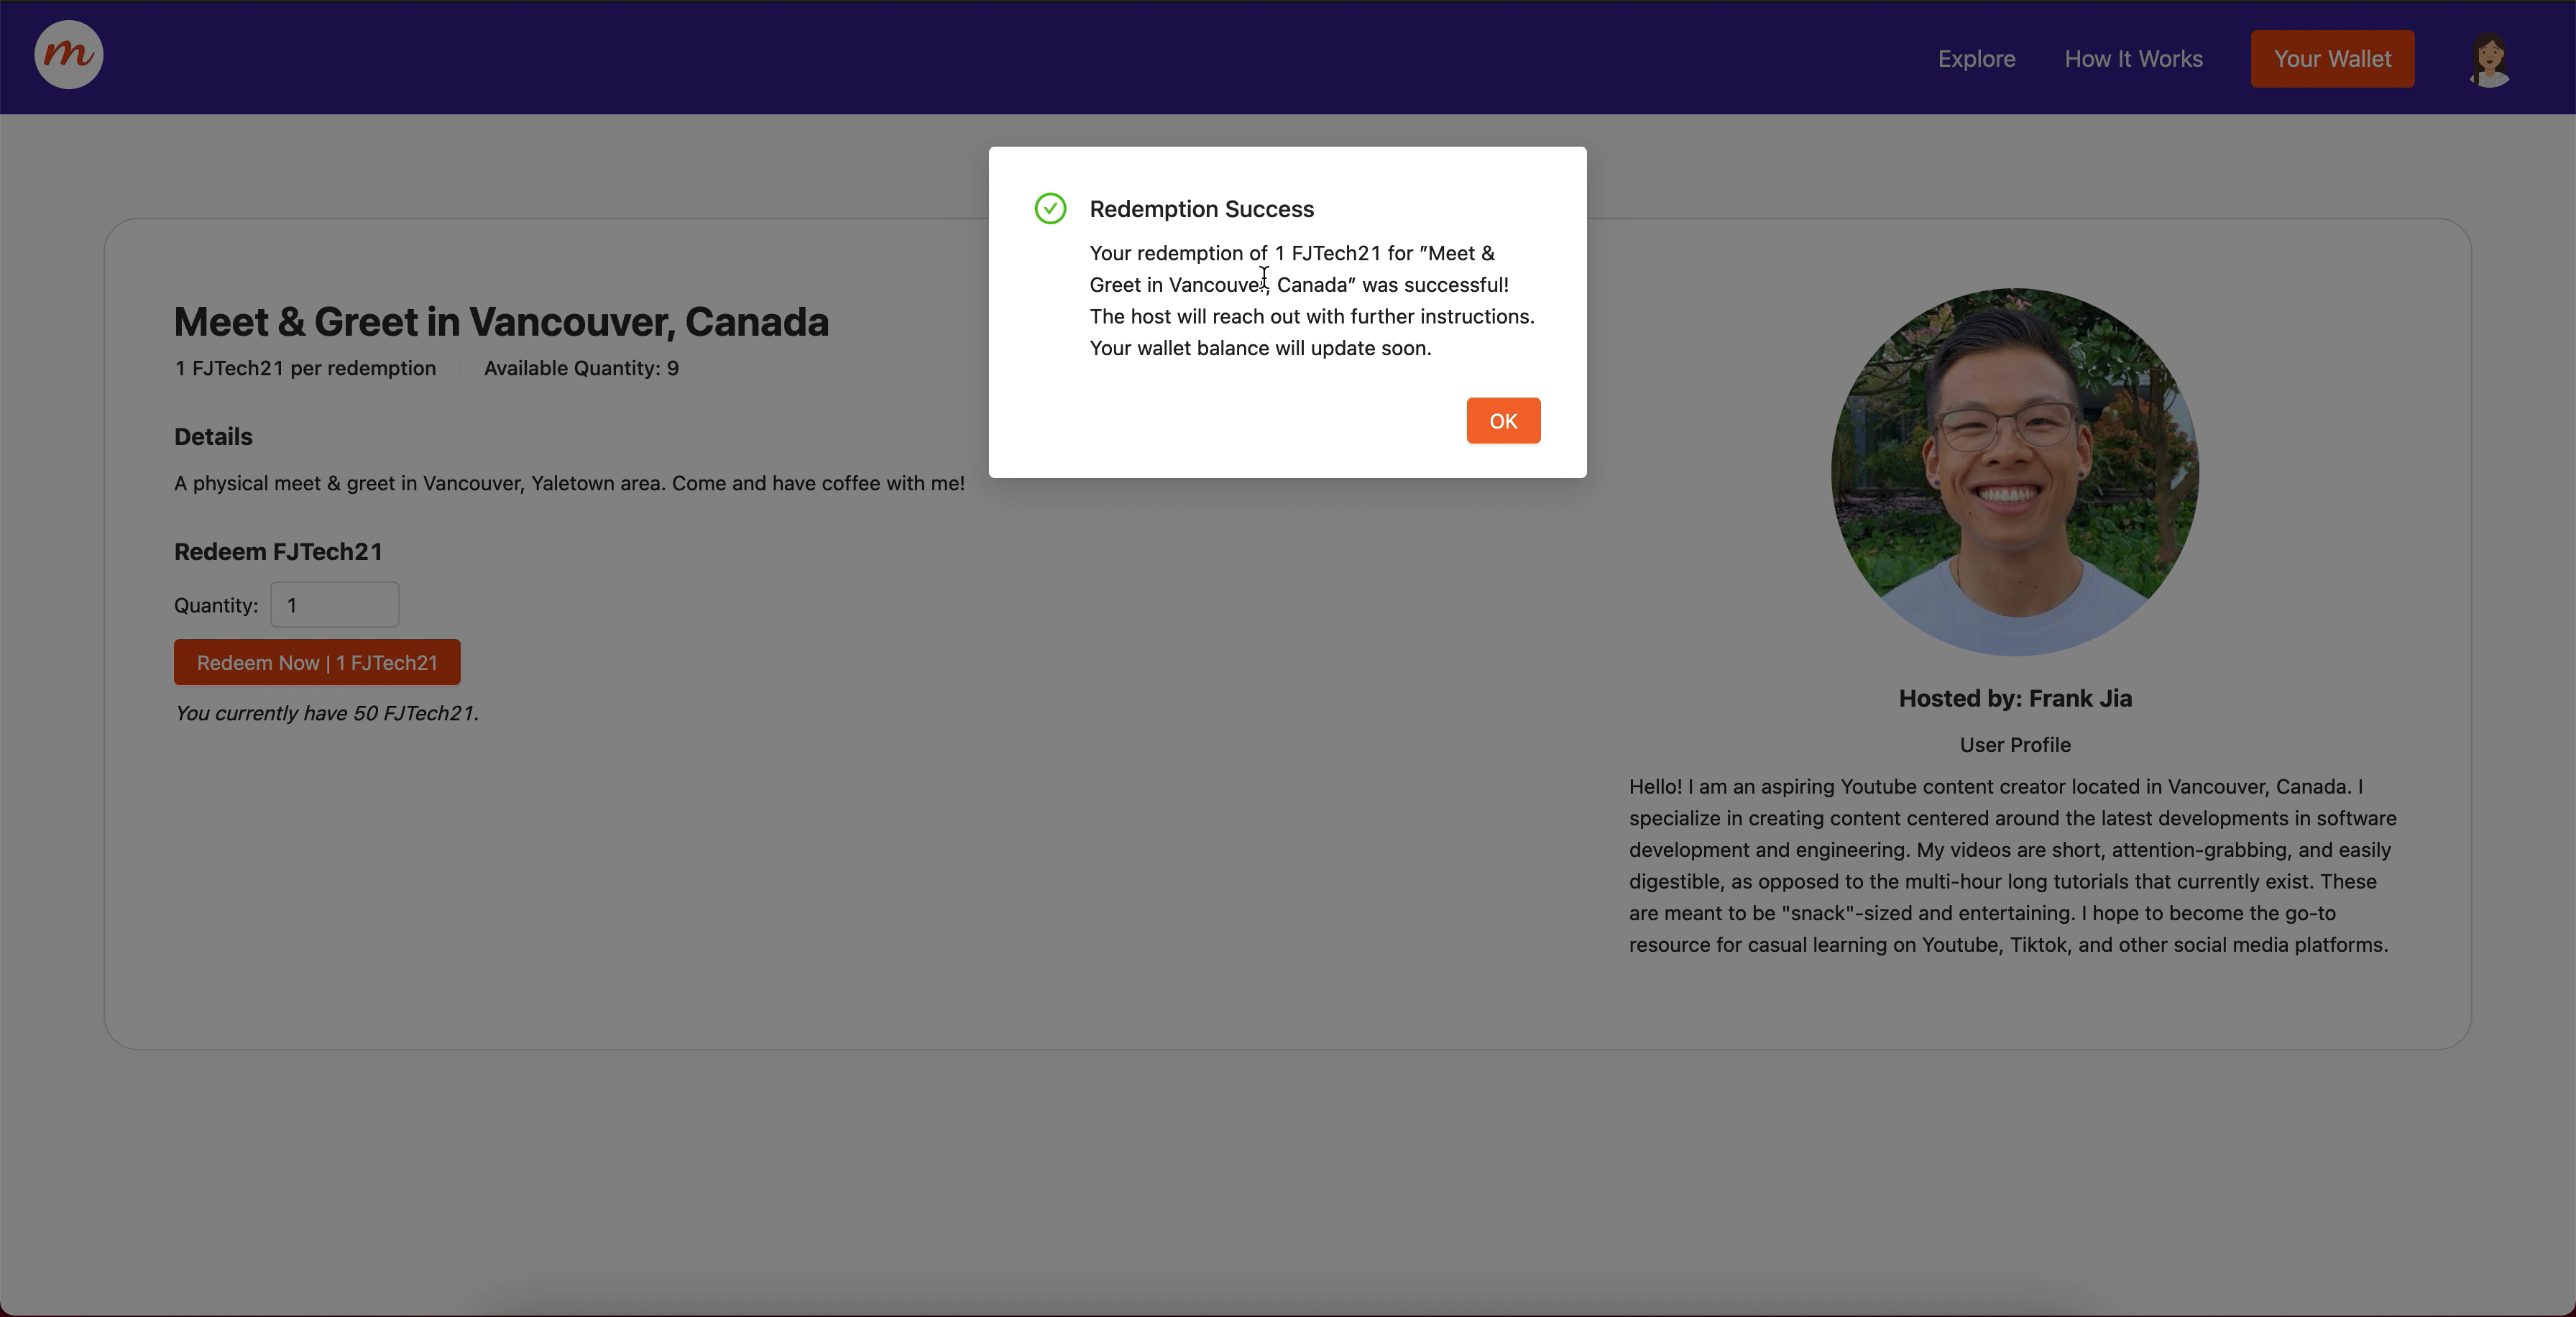The height and width of the screenshot is (1317, 2576).
Task: Open the user avatar menu
Action: click(x=2488, y=60)
